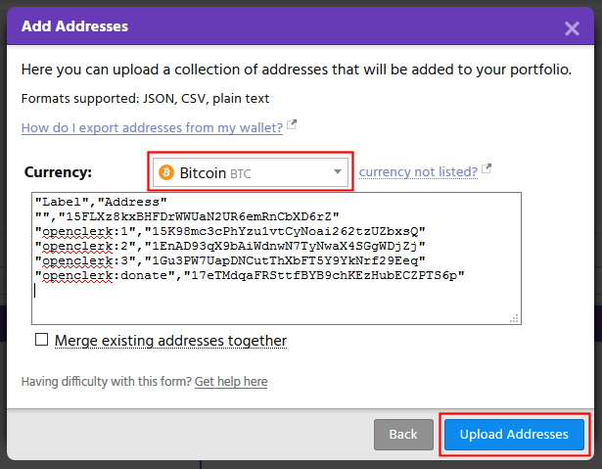The image size is (602, 469).
Task: Open 'How do I export addresses' link
Action: point(152,127)
